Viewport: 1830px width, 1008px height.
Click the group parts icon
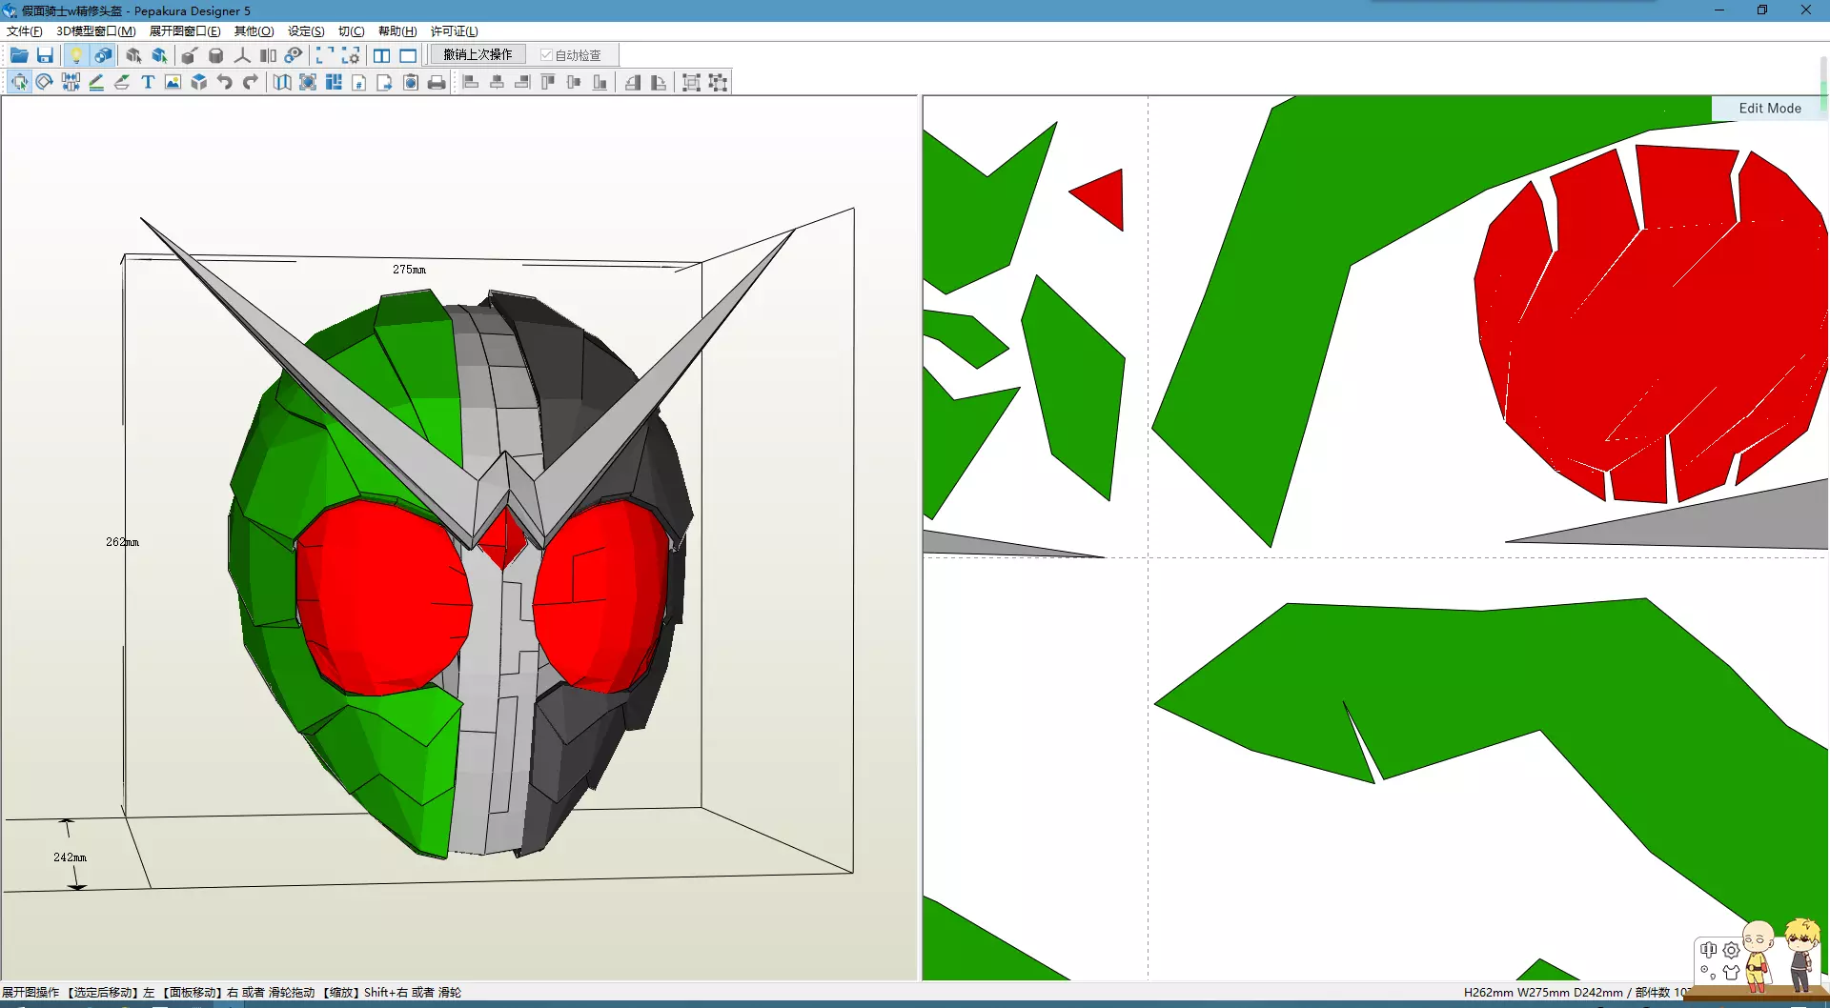(x=692, y=82)
